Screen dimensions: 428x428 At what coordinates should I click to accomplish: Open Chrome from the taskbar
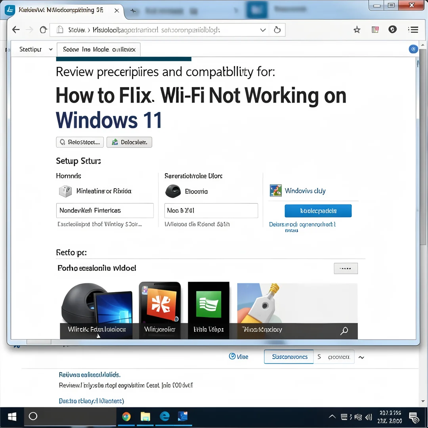[x=126, y=417]
